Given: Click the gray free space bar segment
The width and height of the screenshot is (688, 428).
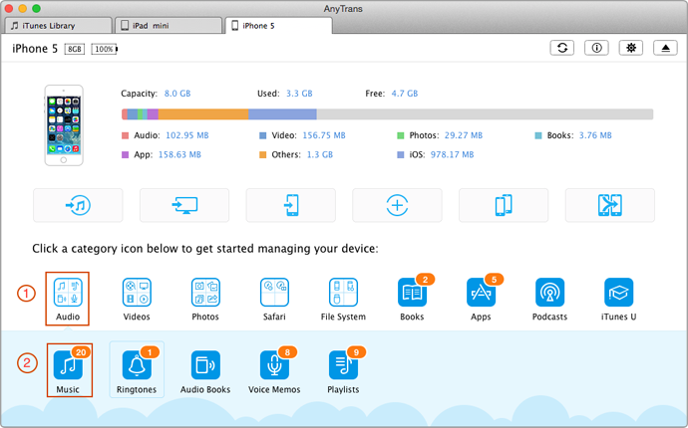Looking at the screenshot, I should [485, 114].
